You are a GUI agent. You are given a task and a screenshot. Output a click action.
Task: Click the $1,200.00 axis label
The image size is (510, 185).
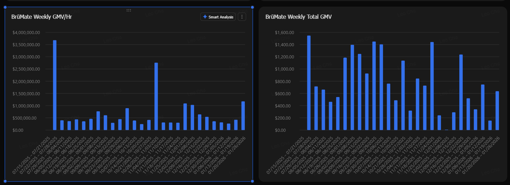[285, 57]
